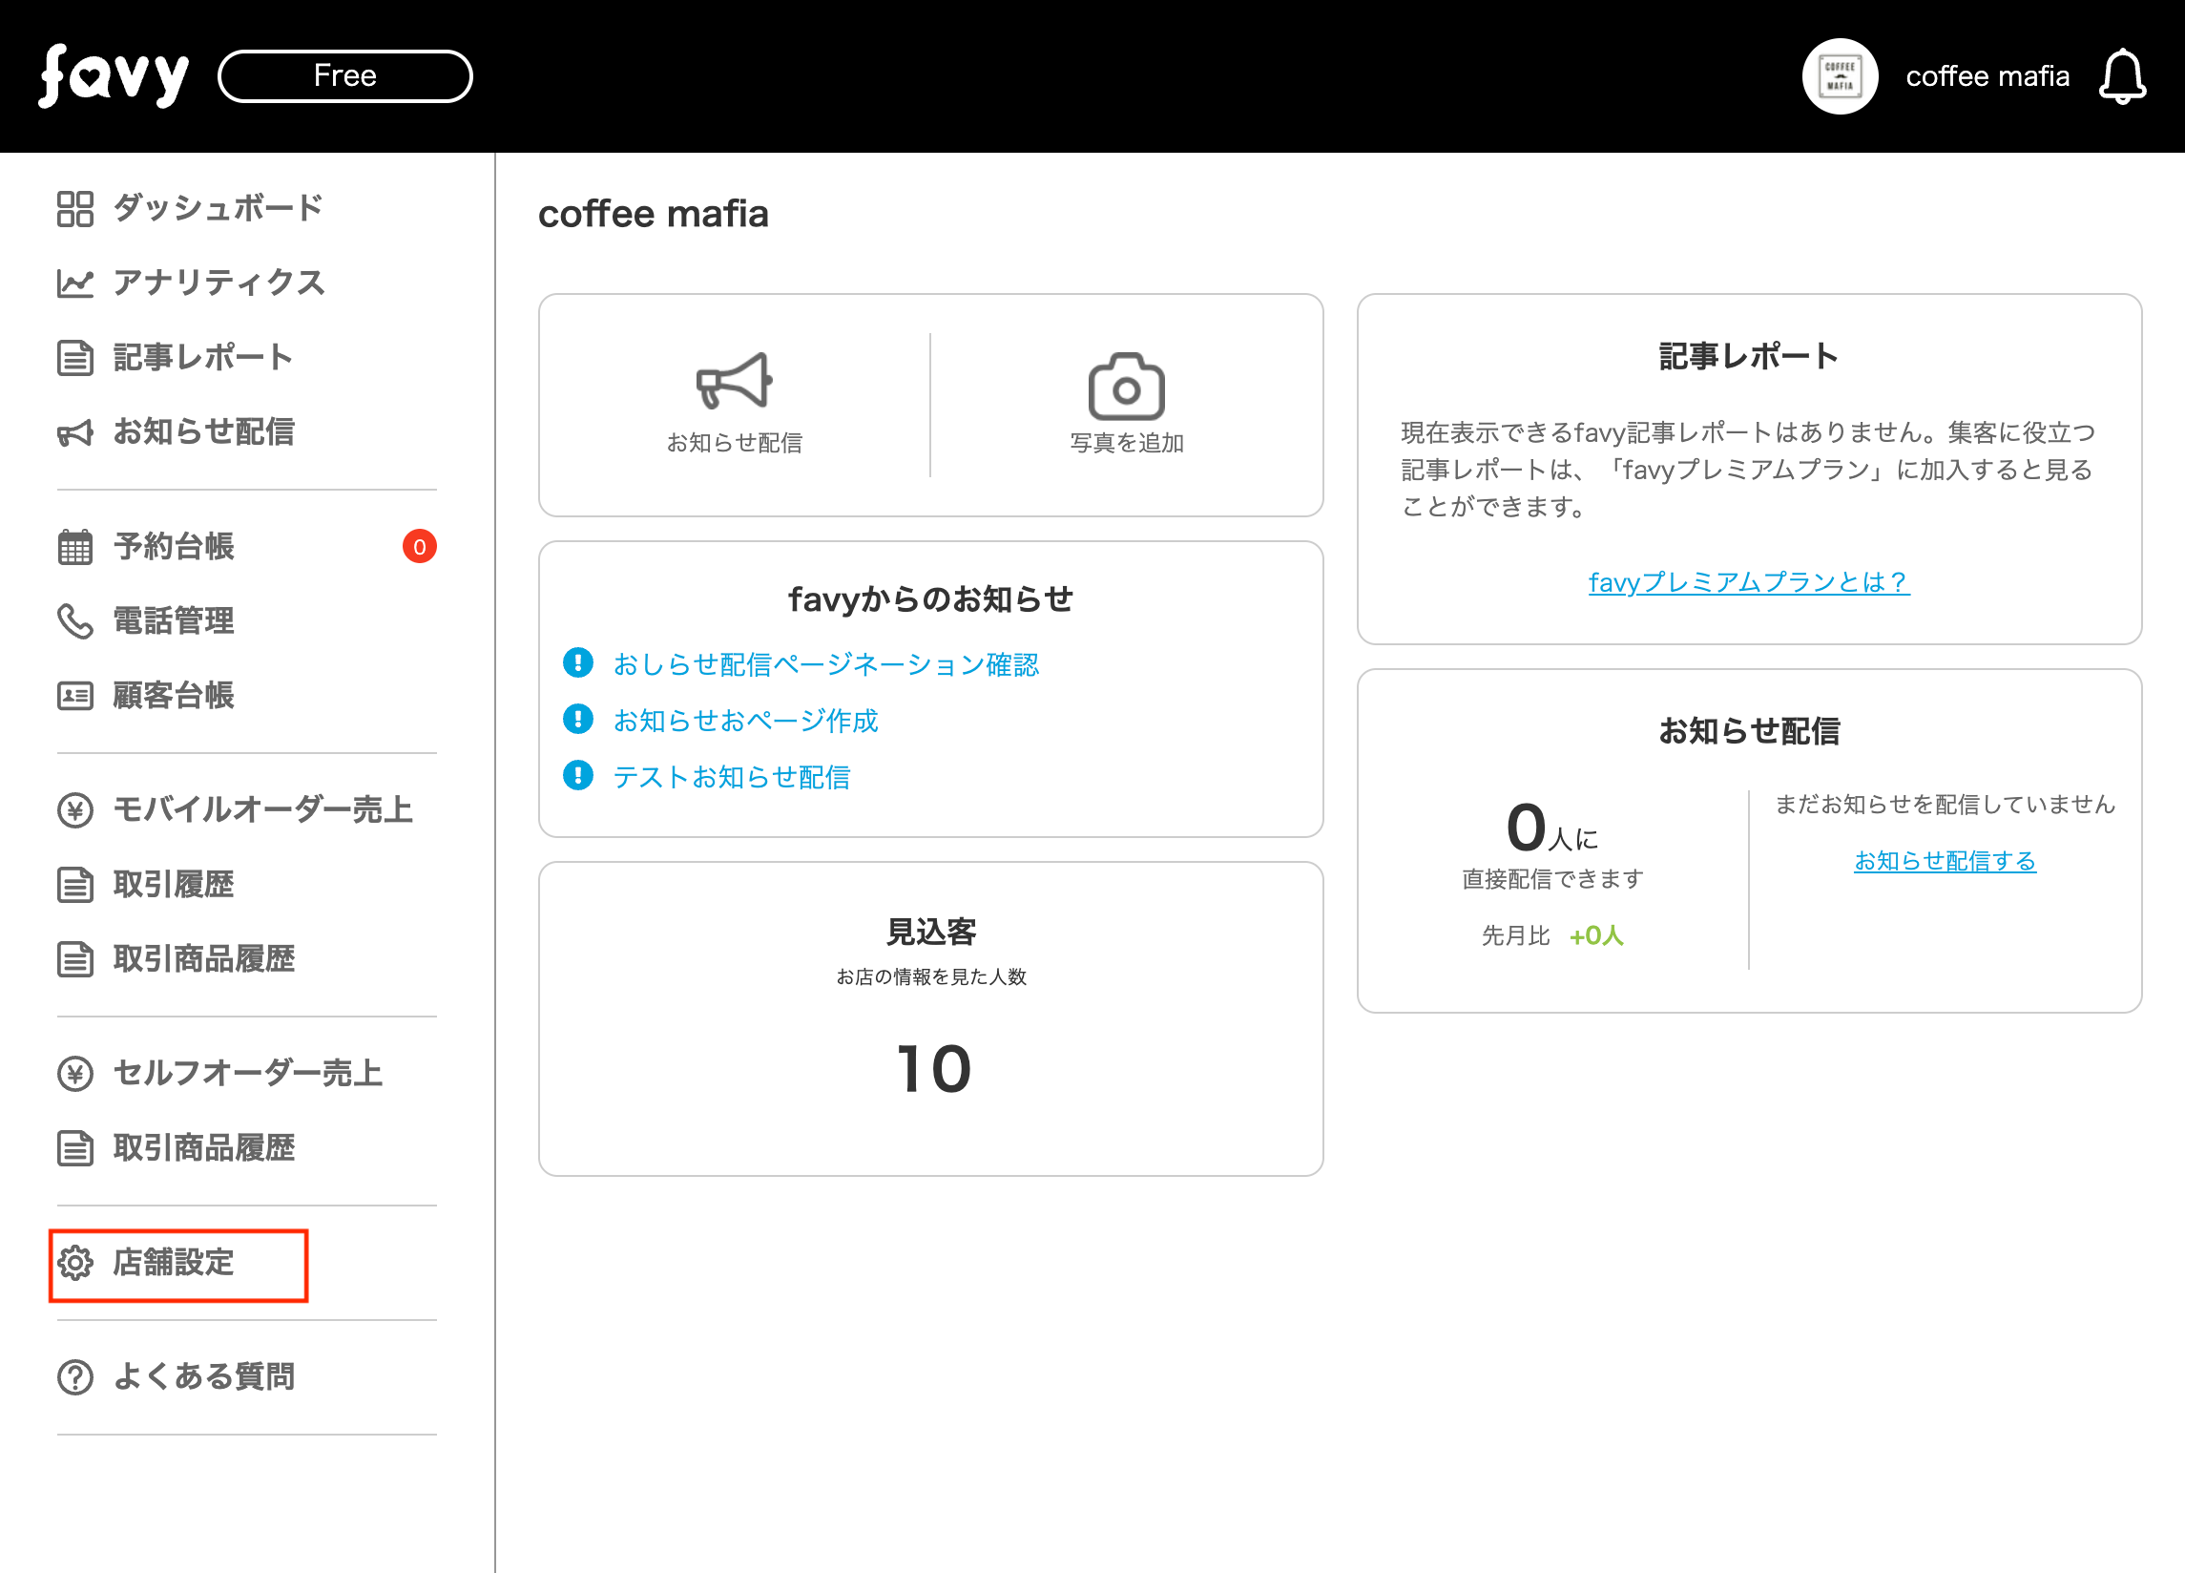This screenshot has width=2185, height=1573.
Task: Open 記事レポート in the sidebar
Action: [202, 358]
